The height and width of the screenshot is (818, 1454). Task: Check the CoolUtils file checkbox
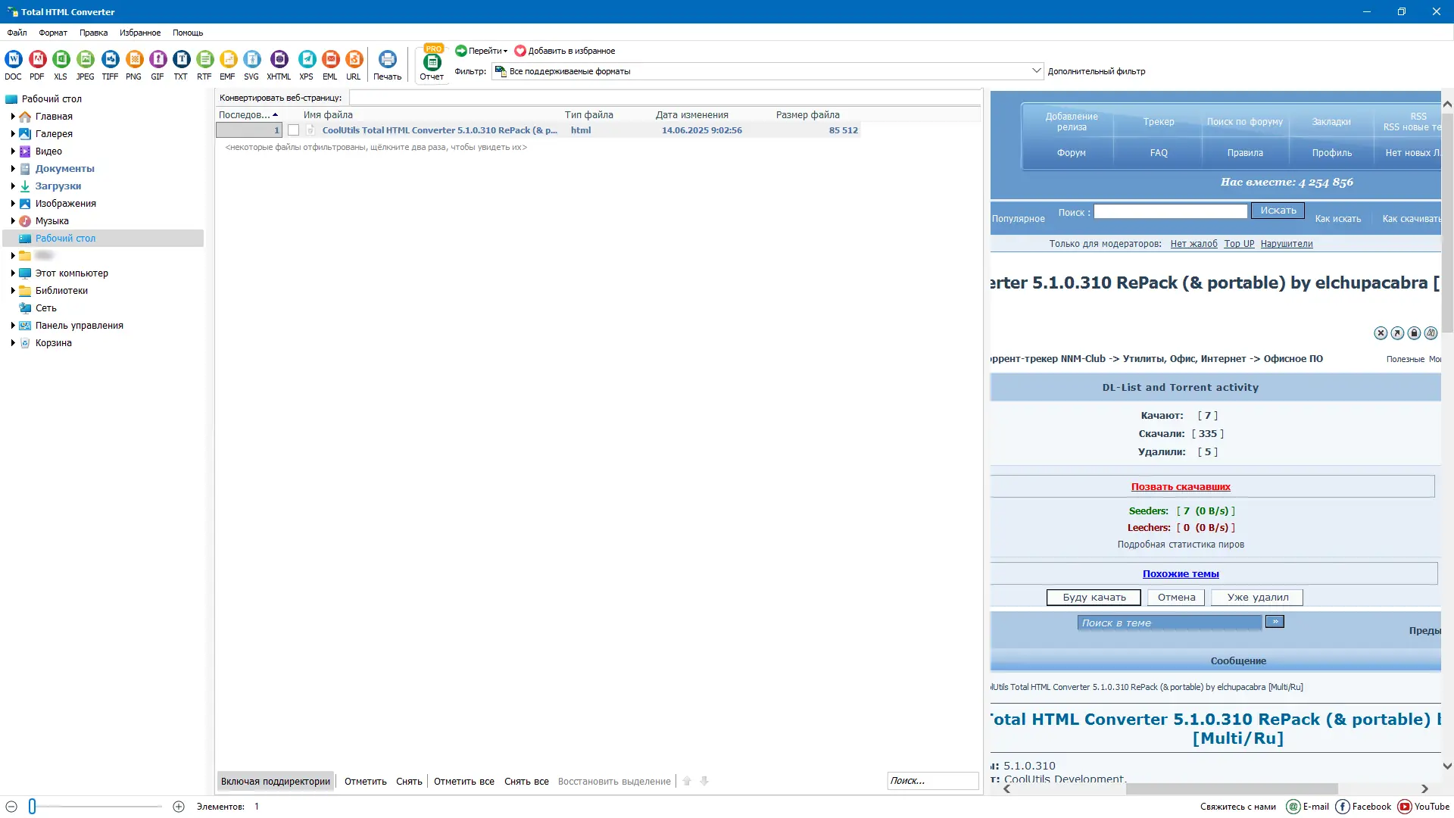click(x=295, y=130)
